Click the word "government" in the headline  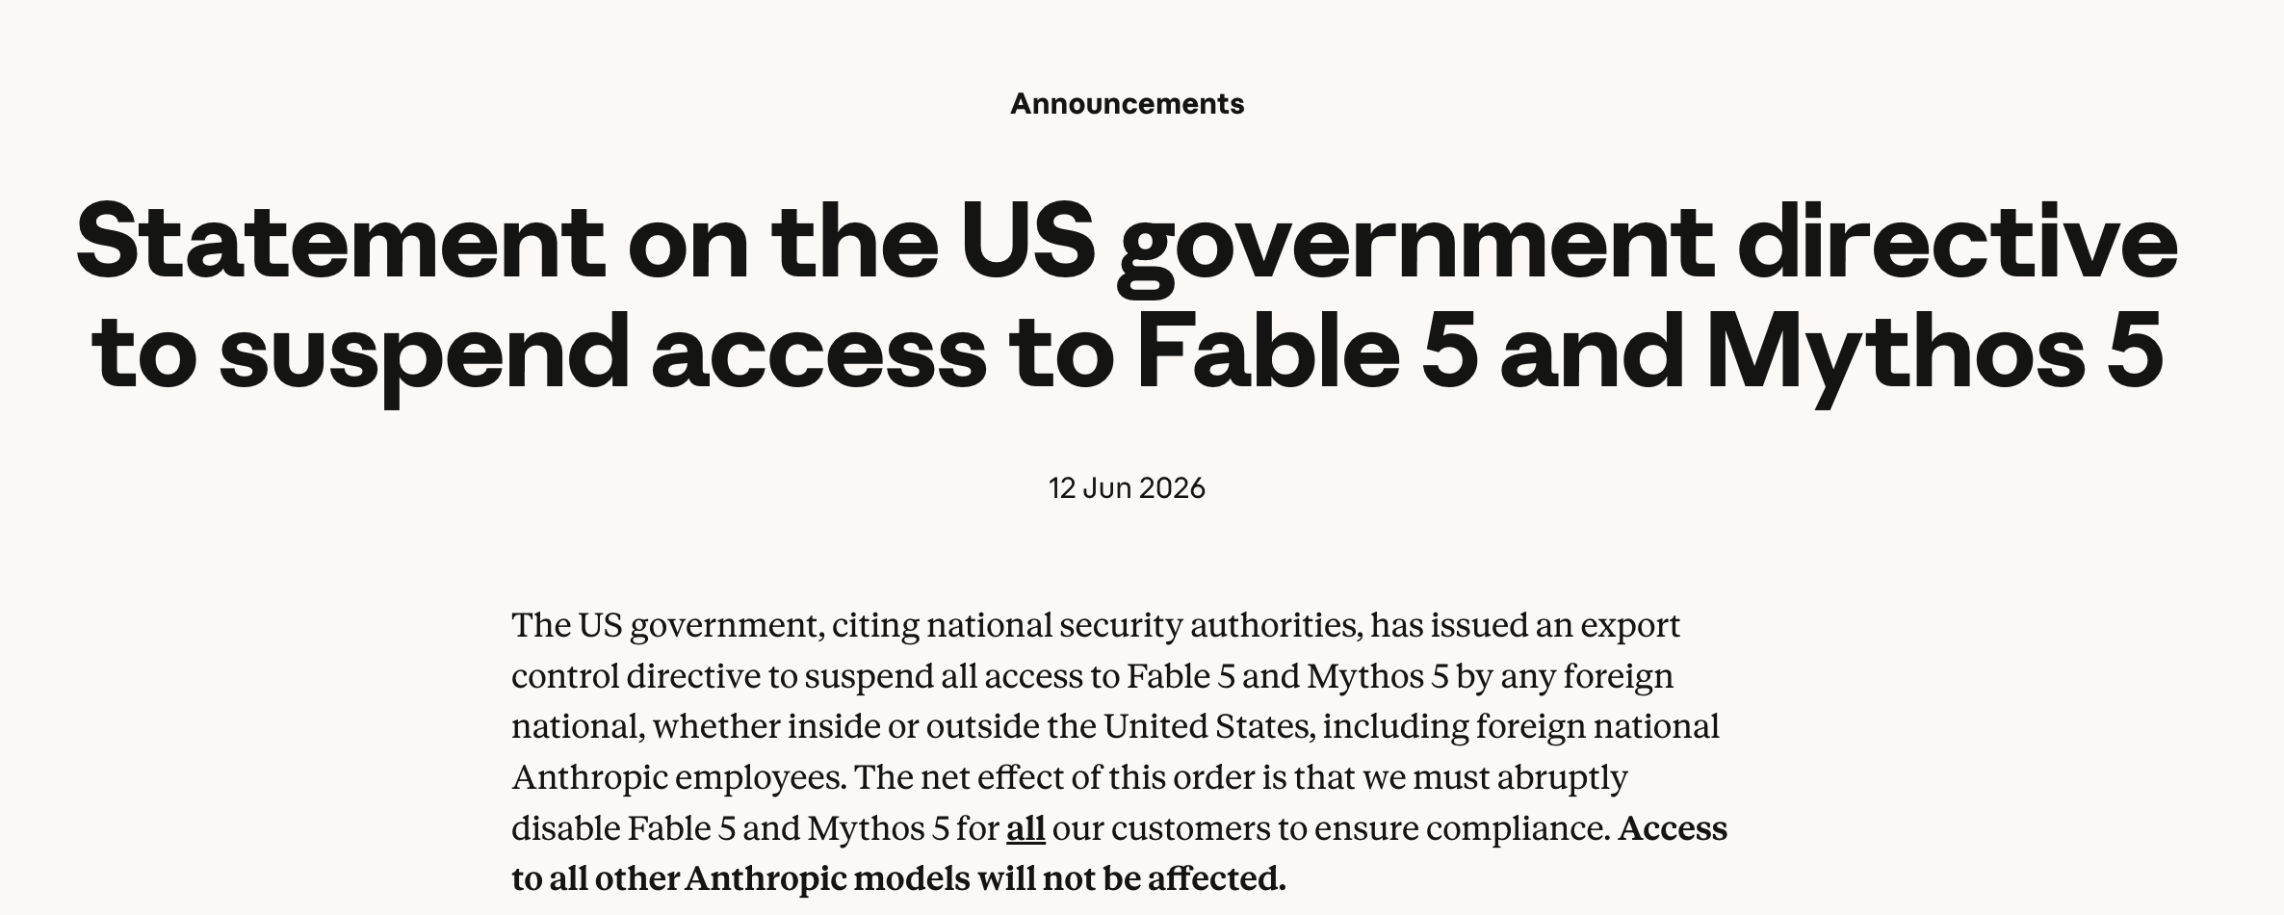click(x=1416, y=244)
